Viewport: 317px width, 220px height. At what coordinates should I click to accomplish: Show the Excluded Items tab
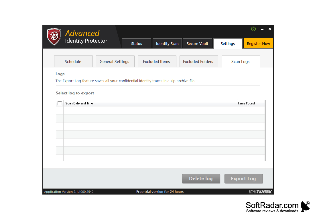(x=157, y=61)
